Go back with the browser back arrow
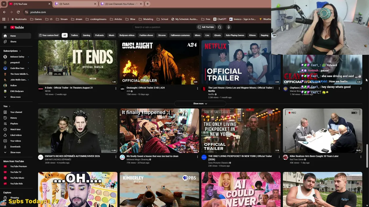This screenshot has width=369, height=207. pos(4,12)
